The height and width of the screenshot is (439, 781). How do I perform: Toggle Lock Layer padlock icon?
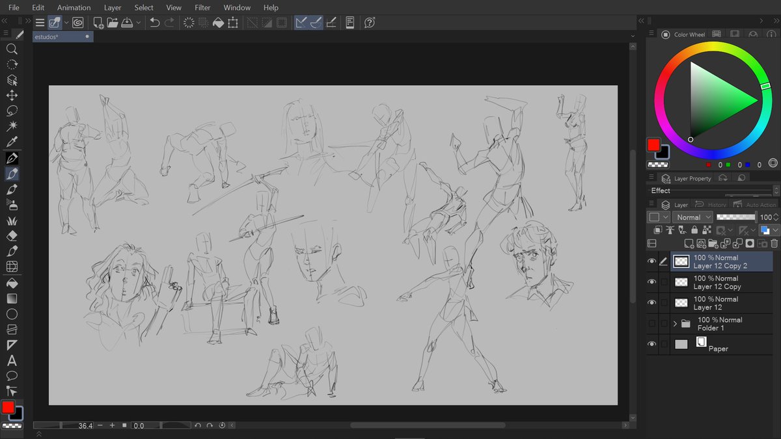[694, 230]
